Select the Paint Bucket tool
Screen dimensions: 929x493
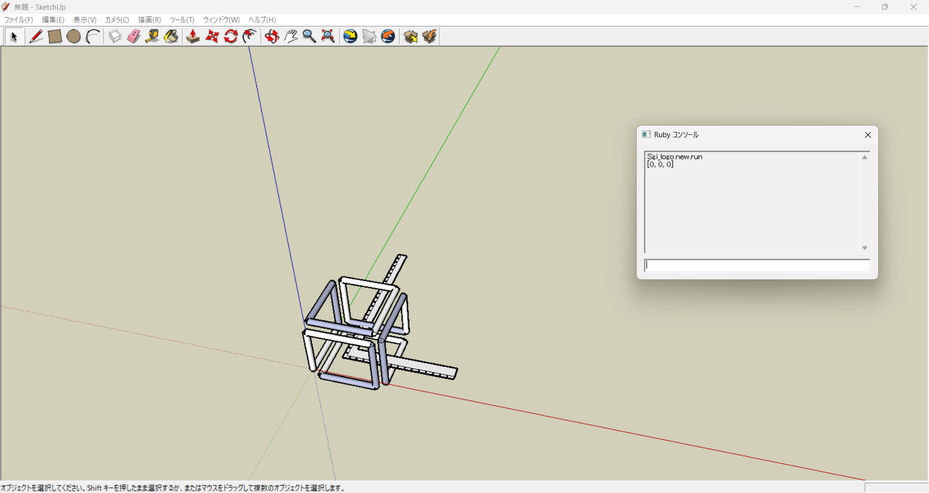(171, 37)
